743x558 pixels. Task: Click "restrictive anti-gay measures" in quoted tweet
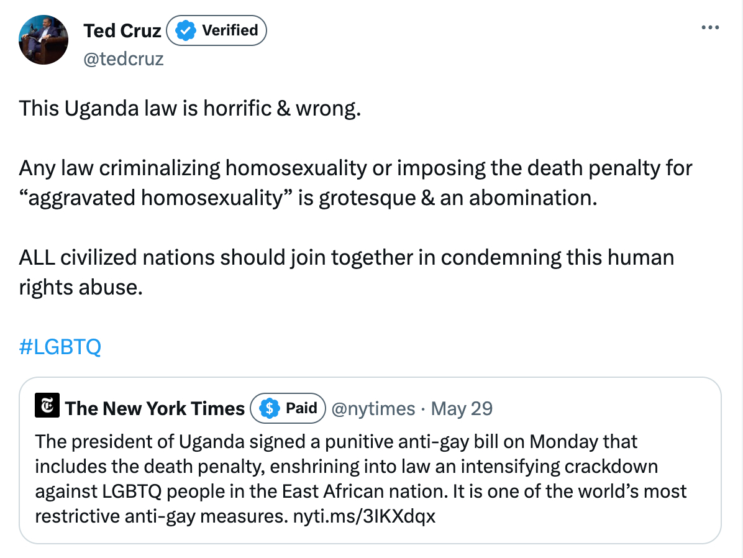[160, 516]
